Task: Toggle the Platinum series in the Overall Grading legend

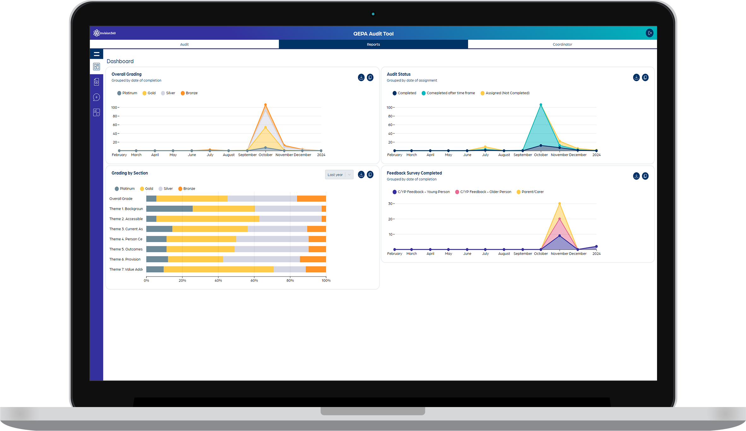Action: click(127, 93)
